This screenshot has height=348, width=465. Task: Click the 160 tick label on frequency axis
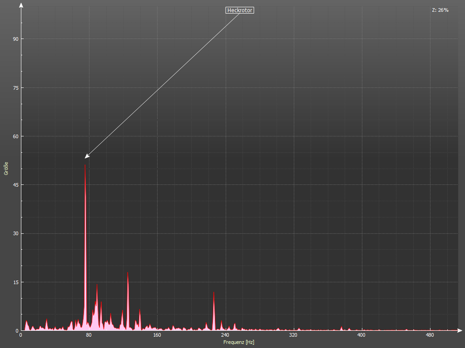[x=157, y=335]
